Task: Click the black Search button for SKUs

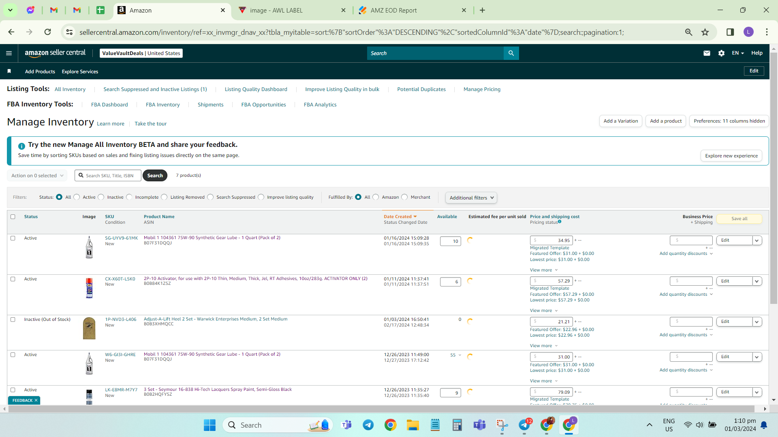Action: [155, 176]
